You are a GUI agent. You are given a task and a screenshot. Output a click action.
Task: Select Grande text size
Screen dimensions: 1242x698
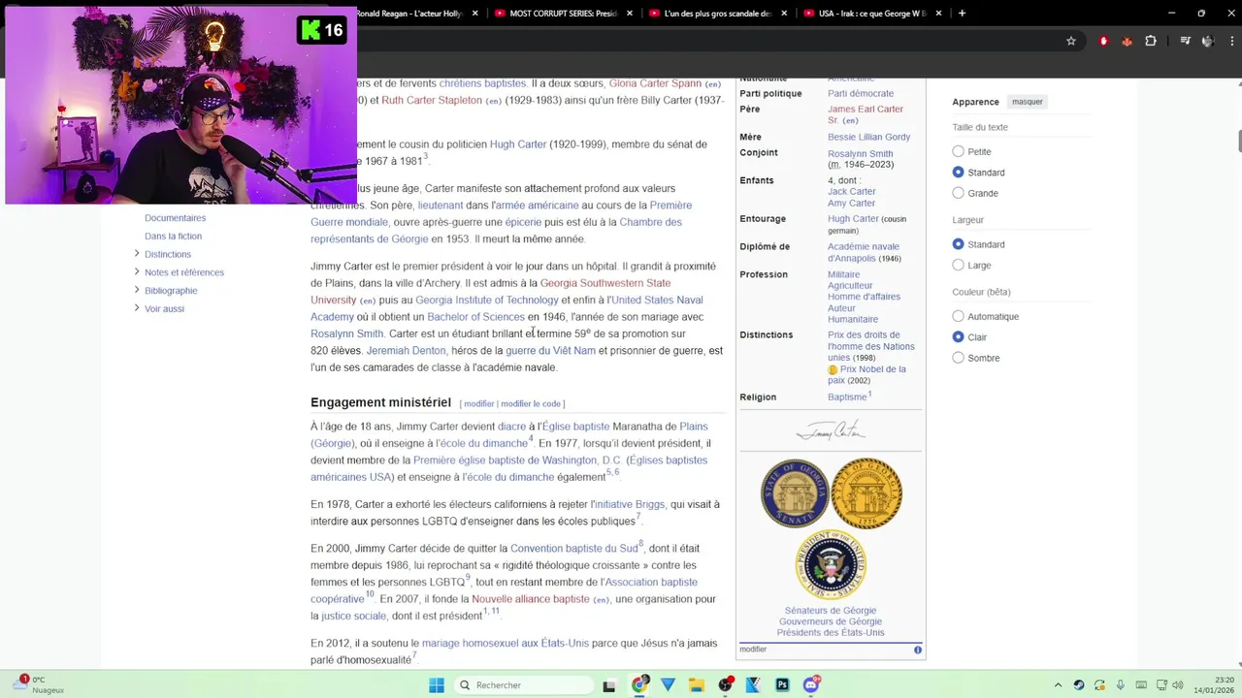click(x=959, y=193)
